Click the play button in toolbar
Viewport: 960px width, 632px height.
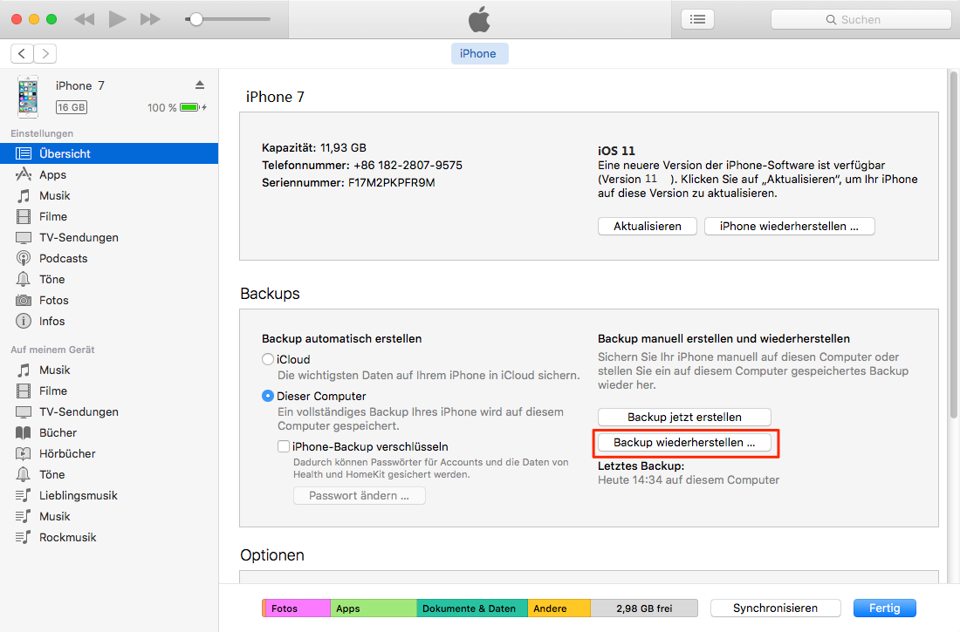coord(117,19)
